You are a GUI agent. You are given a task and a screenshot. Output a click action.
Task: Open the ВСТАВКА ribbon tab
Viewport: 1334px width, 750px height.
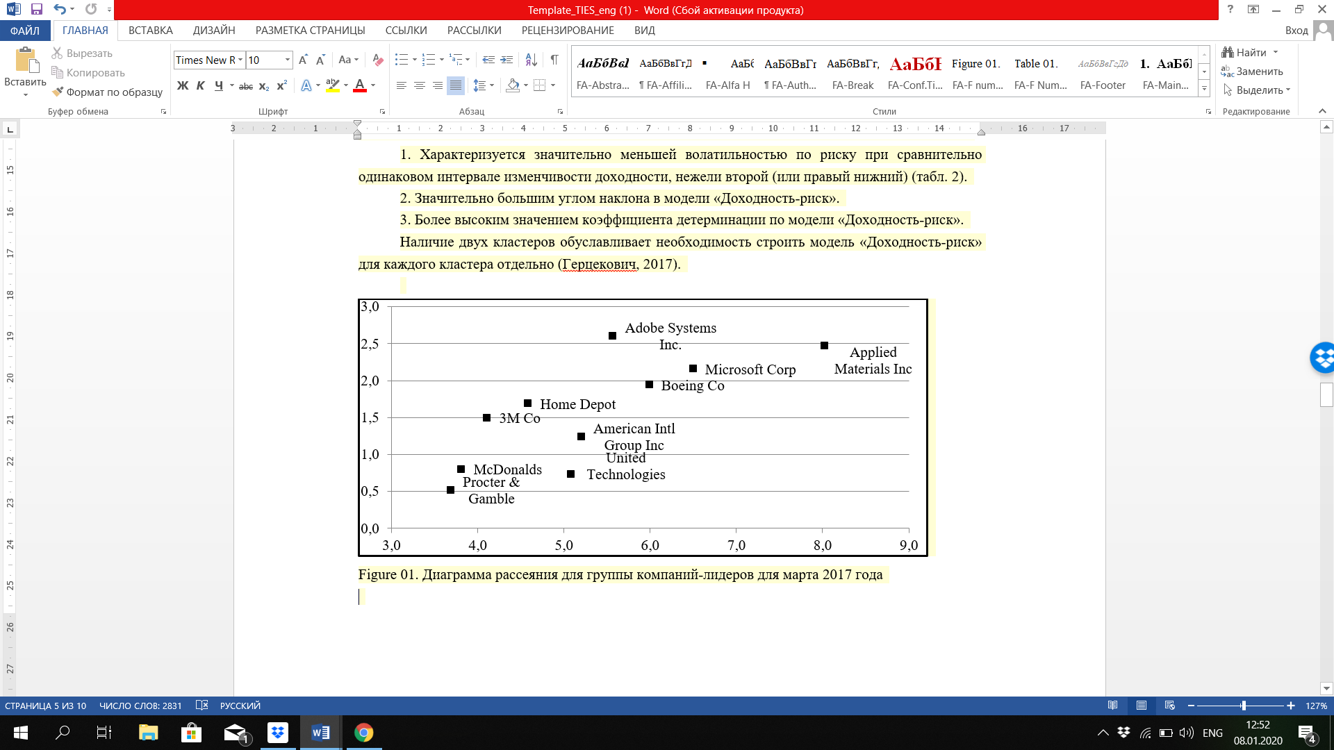[149, 31]
